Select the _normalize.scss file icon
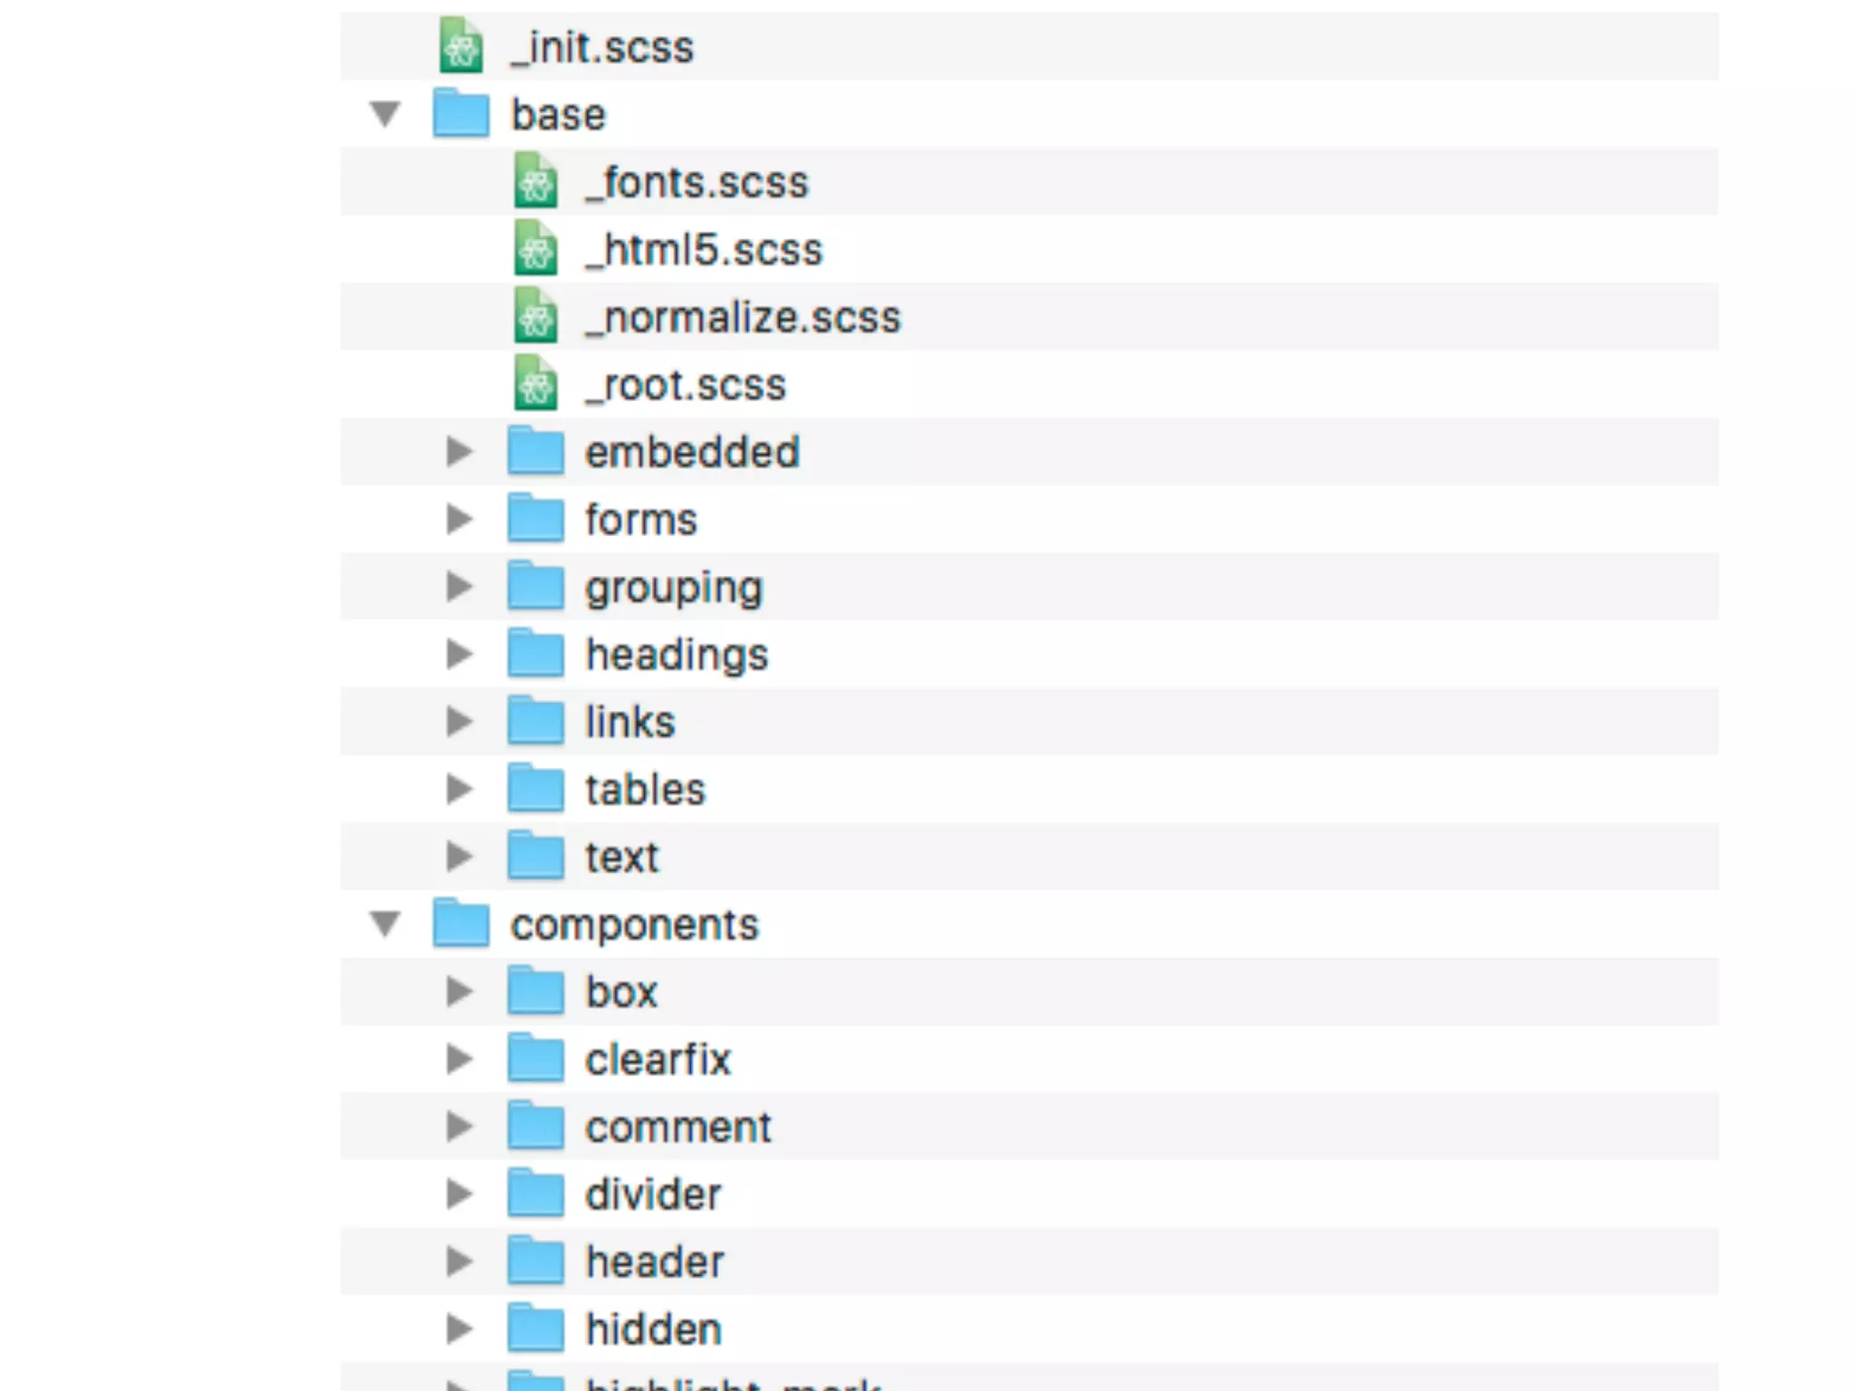Image resolution: width=1855 pixels, height=1391 pixels. click(x=535, y=316)
